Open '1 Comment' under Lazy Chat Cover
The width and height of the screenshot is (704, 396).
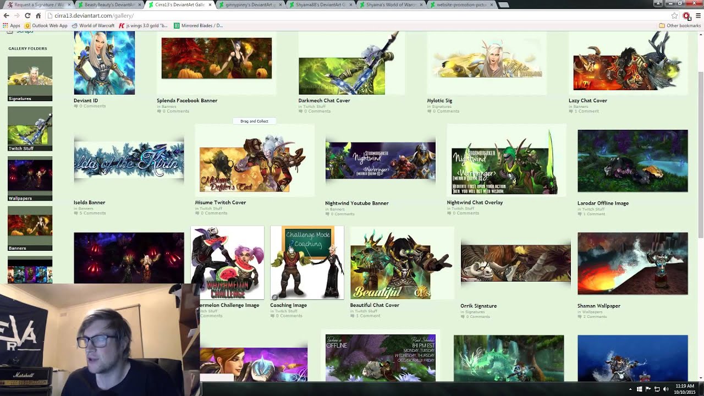586,111
